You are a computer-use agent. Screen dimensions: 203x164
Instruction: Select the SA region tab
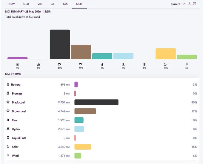pos(52,4)
